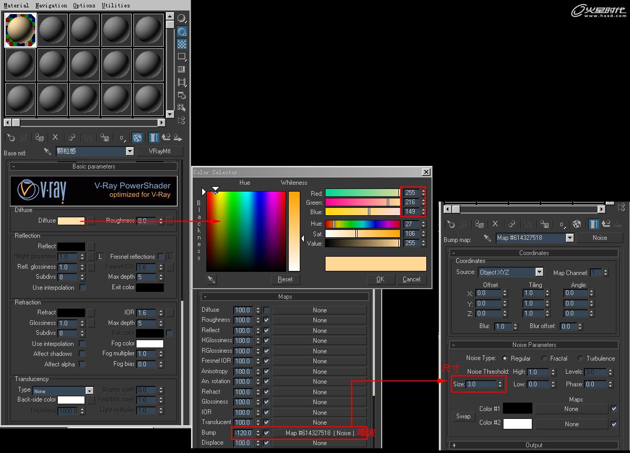Toggle Fresnel reflections checkbox

[161, 257]
